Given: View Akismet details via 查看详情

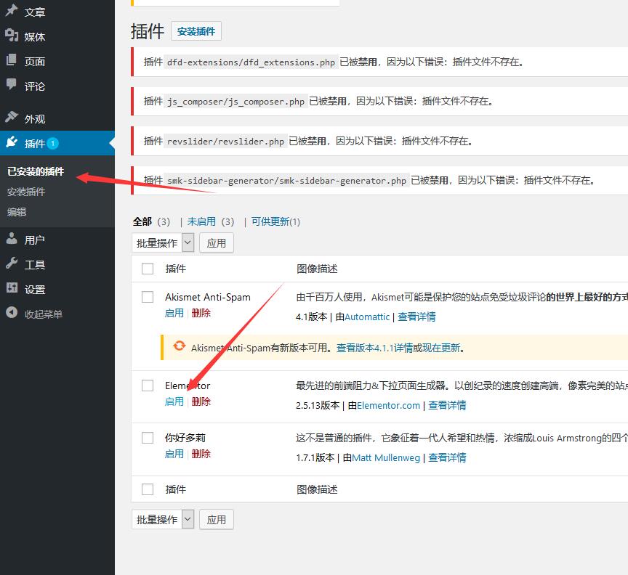Looking at the screenshot, I should pos(416,317).
